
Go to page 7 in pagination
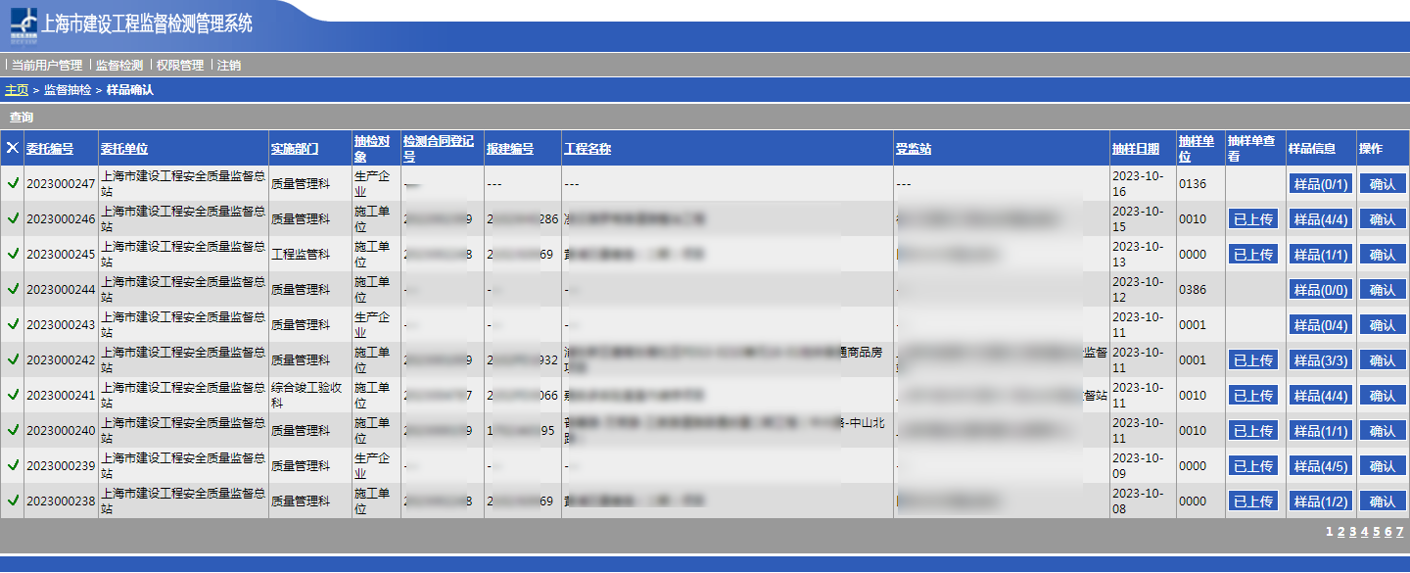[1400, 532]
